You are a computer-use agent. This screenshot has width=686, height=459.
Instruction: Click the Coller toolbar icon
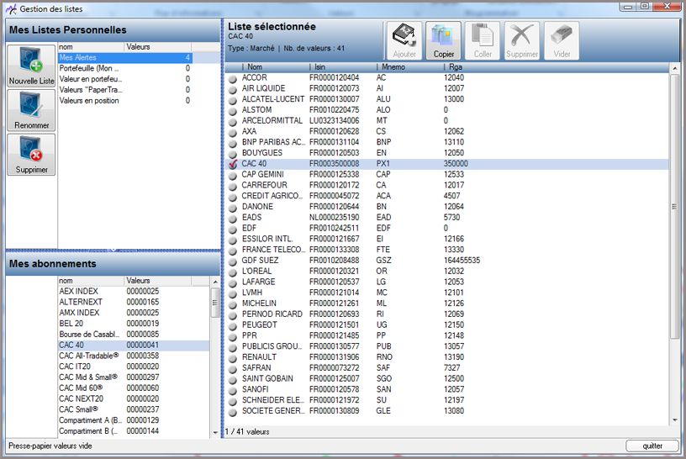(483, 40)
